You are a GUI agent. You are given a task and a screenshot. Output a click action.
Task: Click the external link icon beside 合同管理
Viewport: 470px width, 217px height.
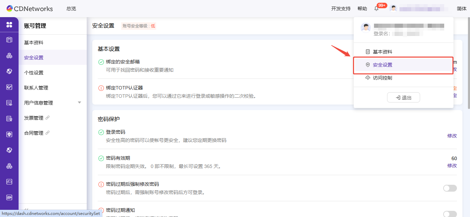click(x=47, y=133)
